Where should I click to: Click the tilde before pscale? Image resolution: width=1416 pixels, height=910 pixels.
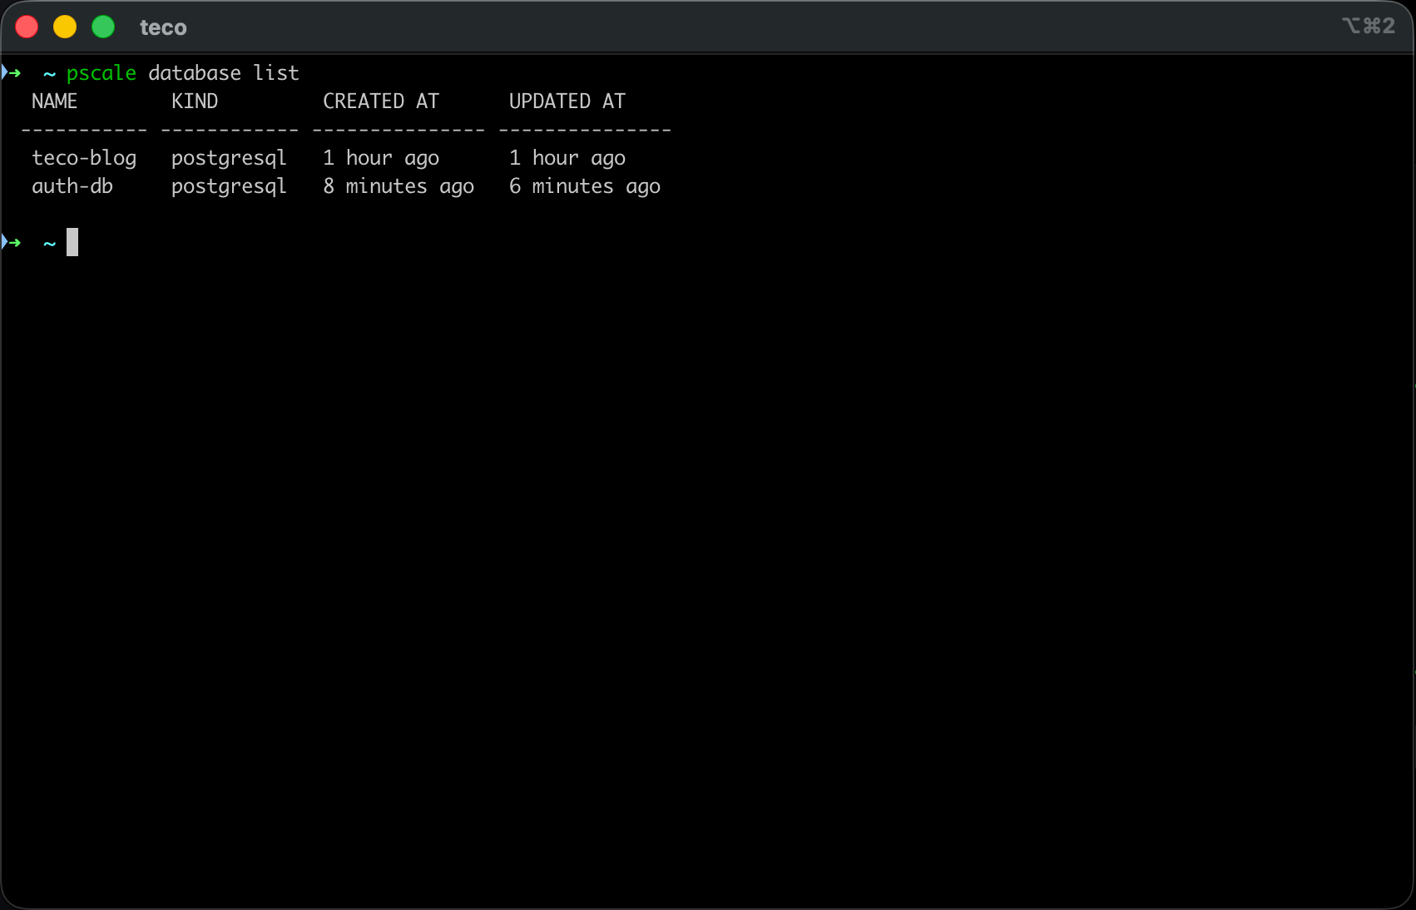click(x=48, y=73)
